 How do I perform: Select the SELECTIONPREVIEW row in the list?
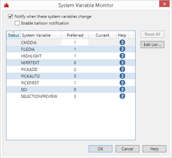71,96
